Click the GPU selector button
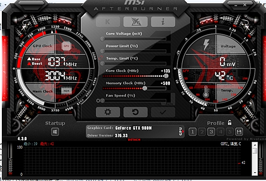The image size is (266, 181). [x=181, y=131]
